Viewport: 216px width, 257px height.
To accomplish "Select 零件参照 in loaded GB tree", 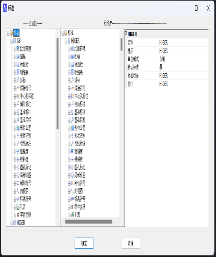I will [26, 215].
